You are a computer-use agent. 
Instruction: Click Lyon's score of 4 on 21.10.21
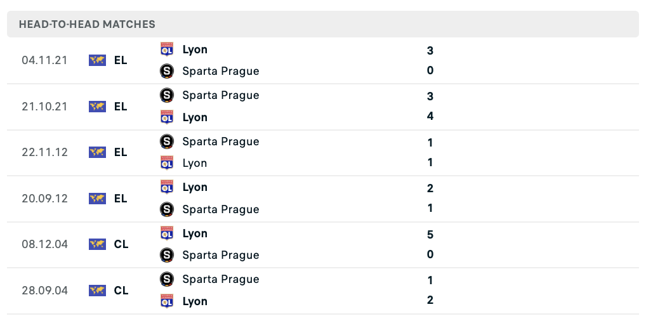point(430,116)
